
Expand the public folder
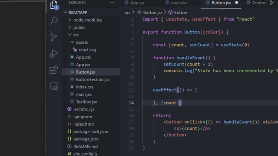click(69, 27)
